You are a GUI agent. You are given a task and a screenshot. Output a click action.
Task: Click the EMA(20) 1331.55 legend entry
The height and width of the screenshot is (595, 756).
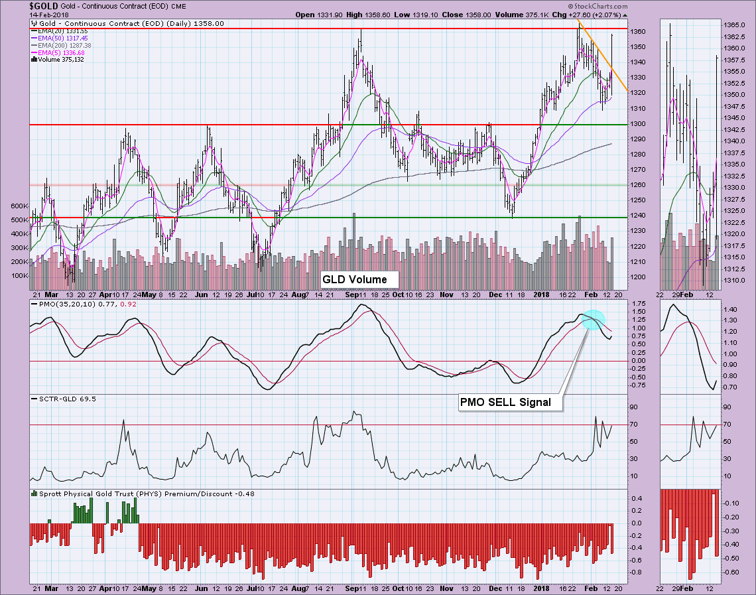tap(63, 31)
